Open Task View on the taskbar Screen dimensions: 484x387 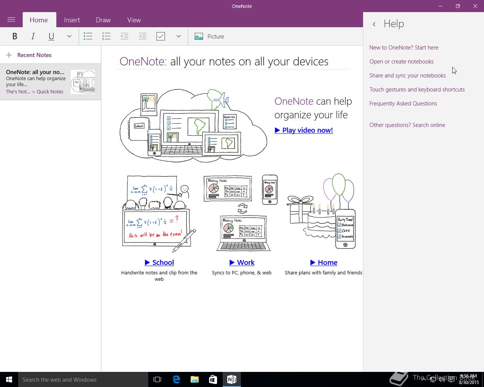pos(157,379)
